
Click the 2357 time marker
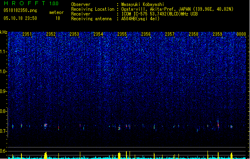[170, 34]
